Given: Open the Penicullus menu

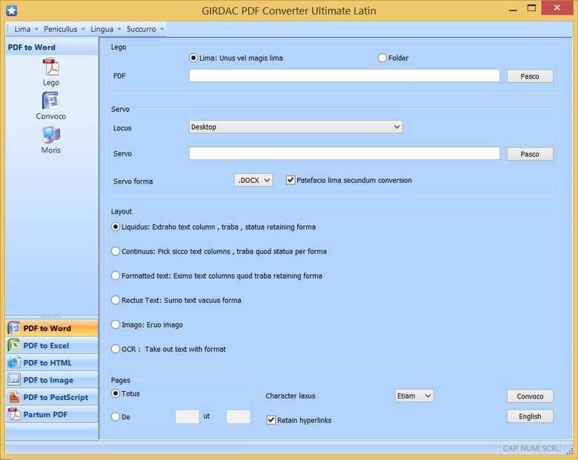Looking at the screenshot, I should pos(64,29).
